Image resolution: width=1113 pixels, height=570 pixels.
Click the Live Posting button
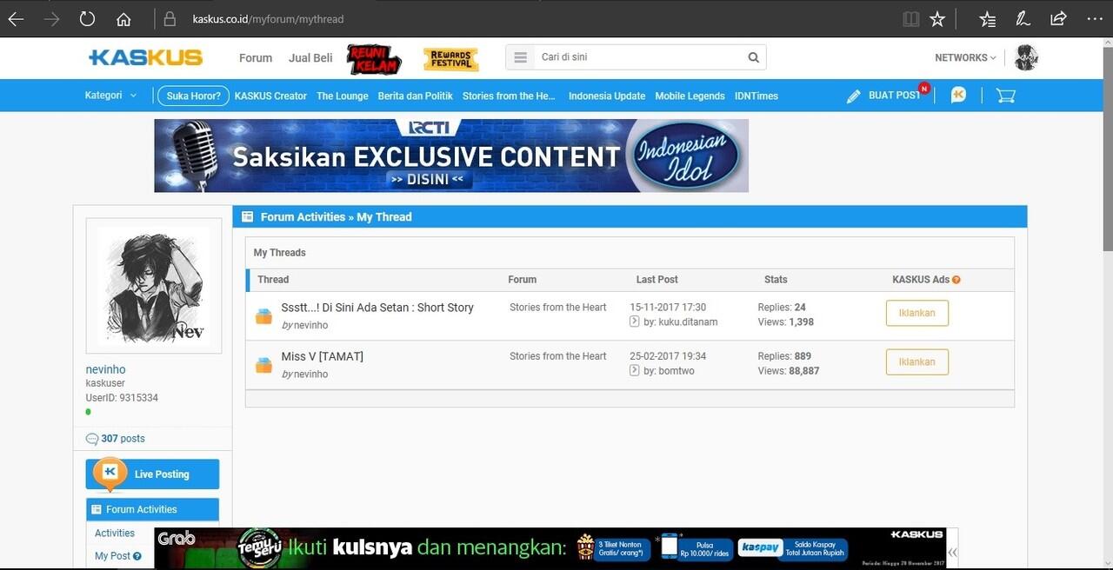152,474
